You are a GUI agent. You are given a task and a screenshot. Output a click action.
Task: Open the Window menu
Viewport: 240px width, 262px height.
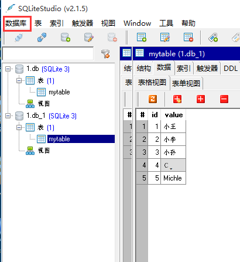tap(137, 23)
